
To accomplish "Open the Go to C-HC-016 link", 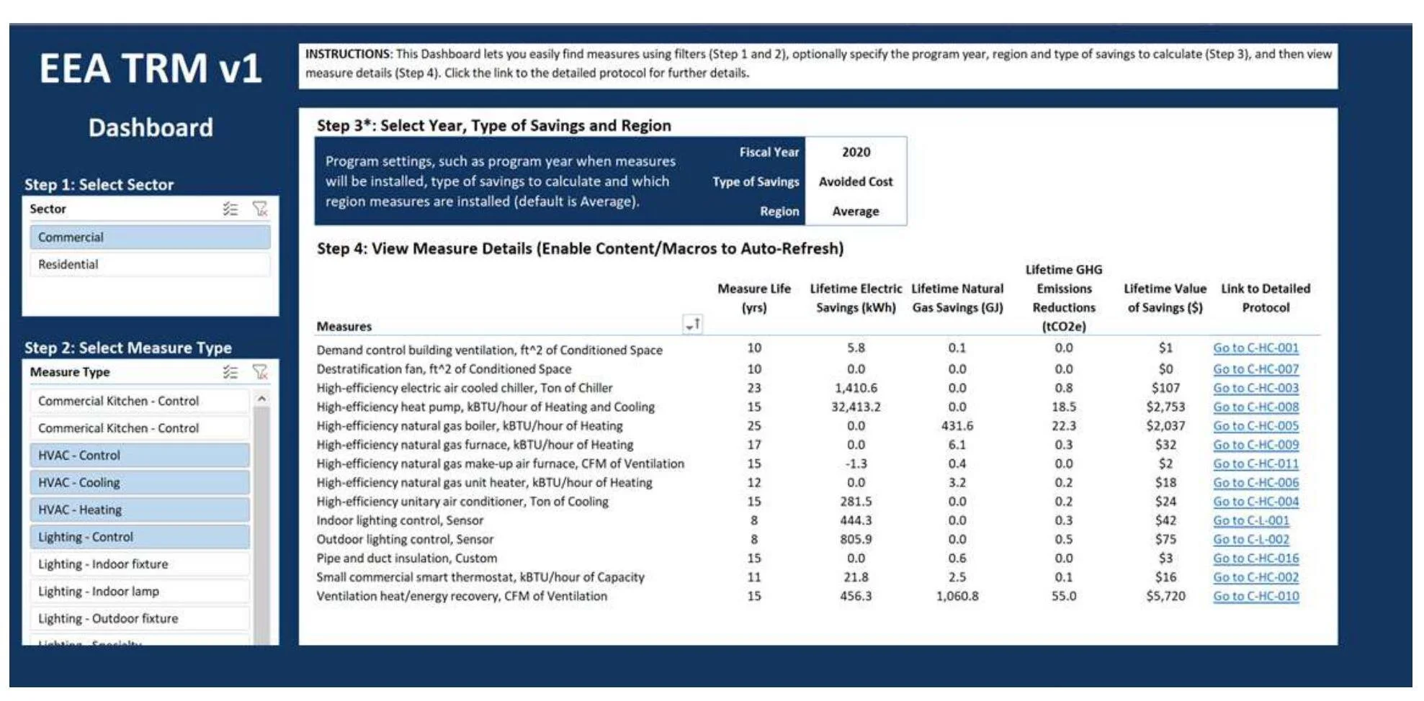I will (x=1255, y=558).
